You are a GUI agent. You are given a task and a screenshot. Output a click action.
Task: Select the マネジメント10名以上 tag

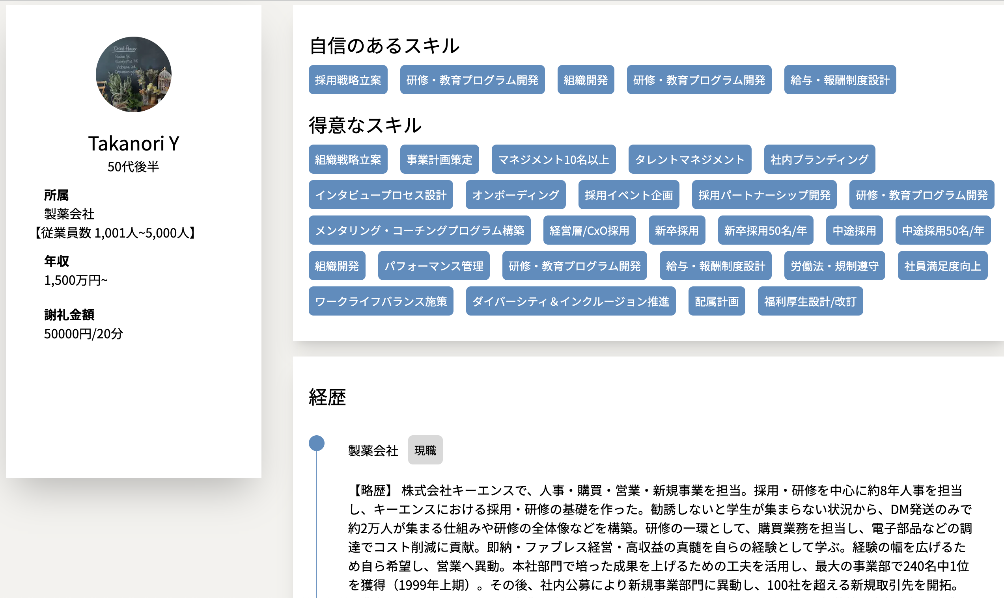click(553, 160)
